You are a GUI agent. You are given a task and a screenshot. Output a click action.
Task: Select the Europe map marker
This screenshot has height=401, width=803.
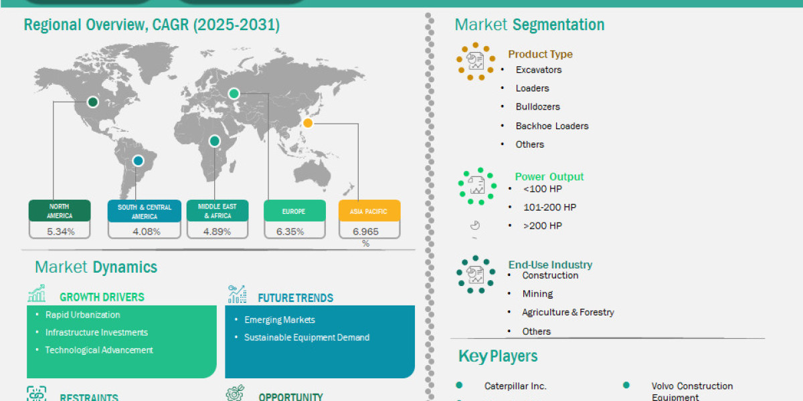(x=234, y=94)
